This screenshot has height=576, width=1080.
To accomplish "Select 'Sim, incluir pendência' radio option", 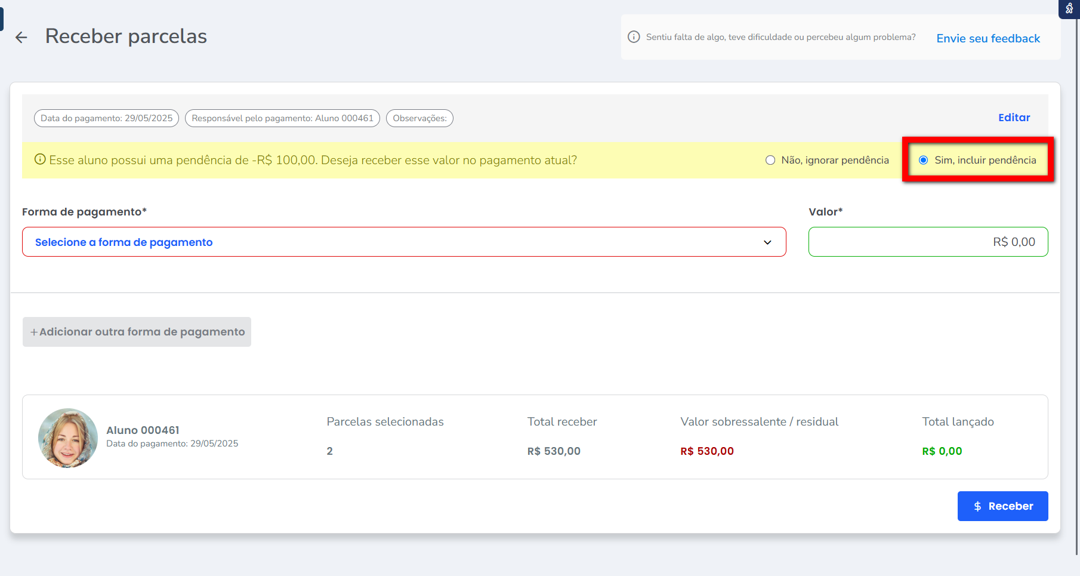I will tap(923, 160).
